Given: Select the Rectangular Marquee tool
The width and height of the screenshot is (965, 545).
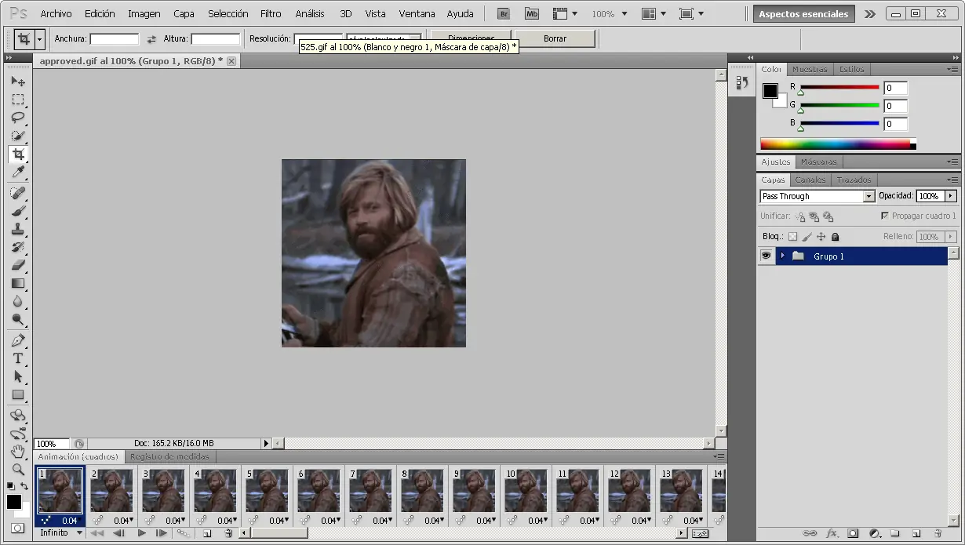Looking at the screenshot, I should point(17,100).
